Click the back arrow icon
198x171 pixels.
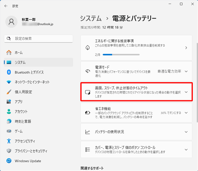(x=6, y=6)
